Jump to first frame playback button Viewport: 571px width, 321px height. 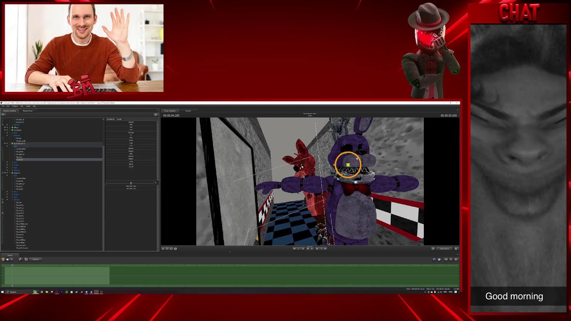pos(294,249)
